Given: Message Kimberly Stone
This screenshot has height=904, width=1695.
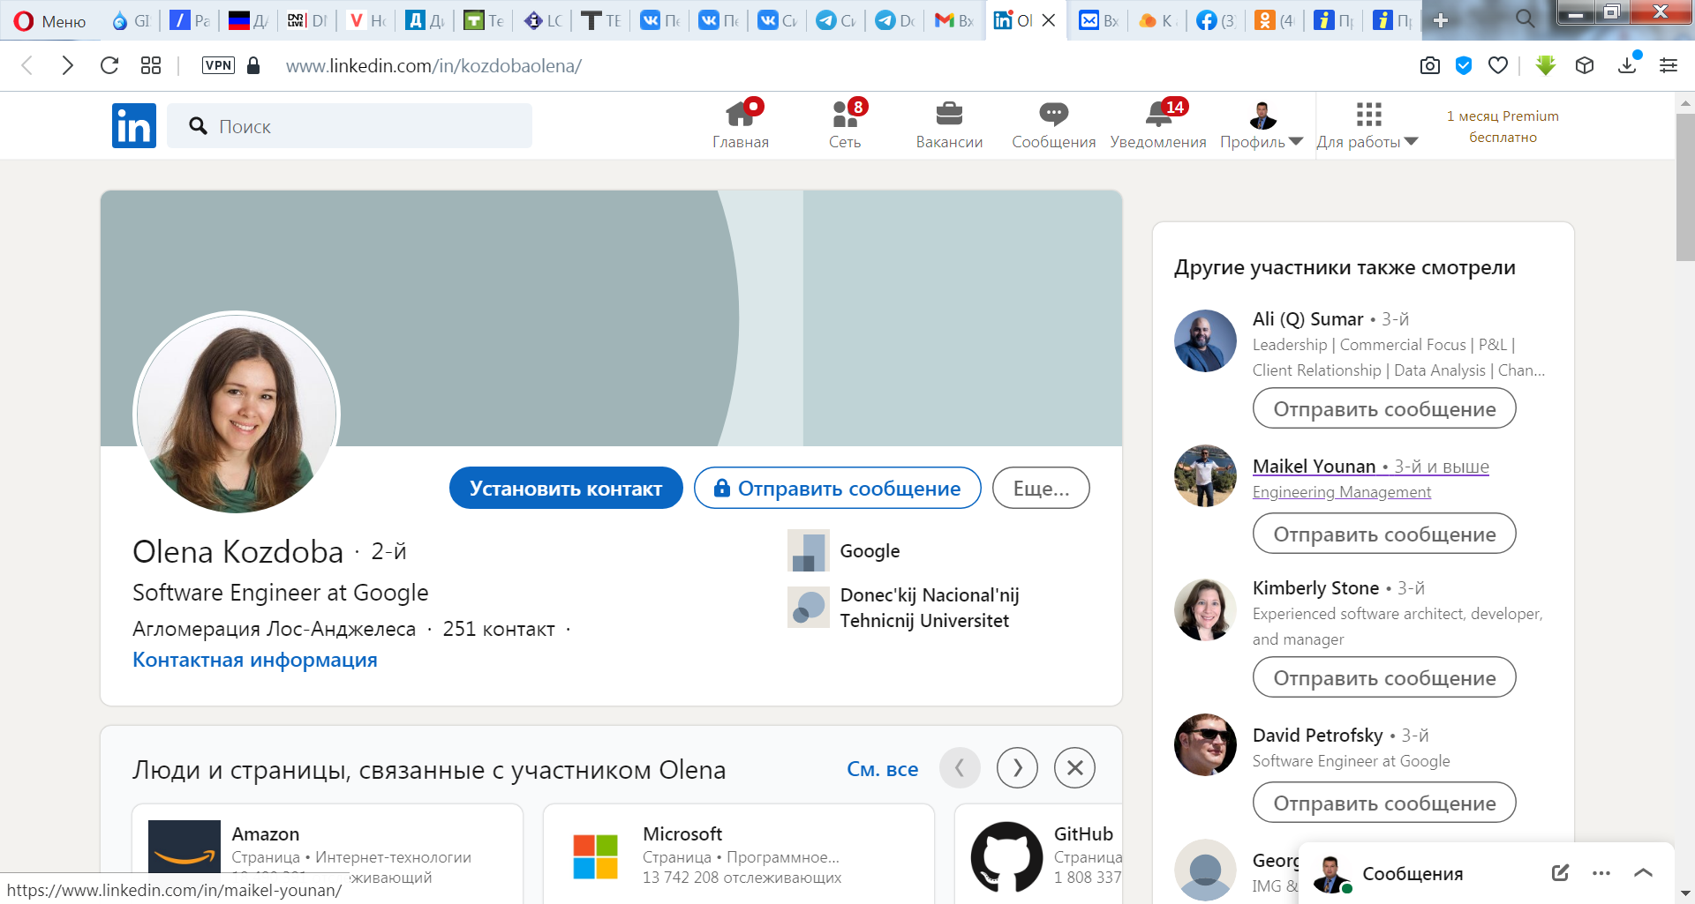Looking at the screenshot, I should pos(1384,677).
